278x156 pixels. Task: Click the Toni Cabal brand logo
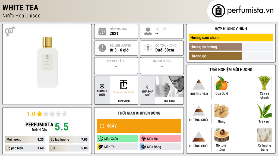point(124,87)
